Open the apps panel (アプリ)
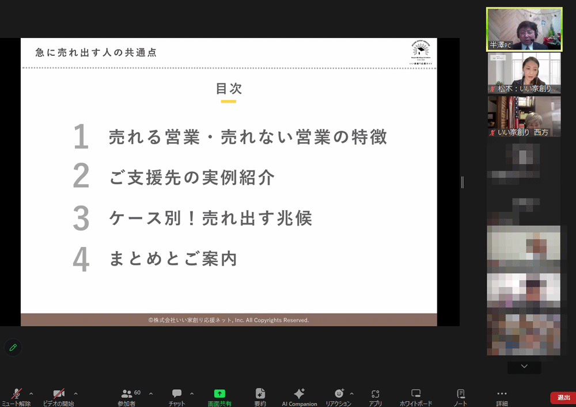 (x=376, y=394)
